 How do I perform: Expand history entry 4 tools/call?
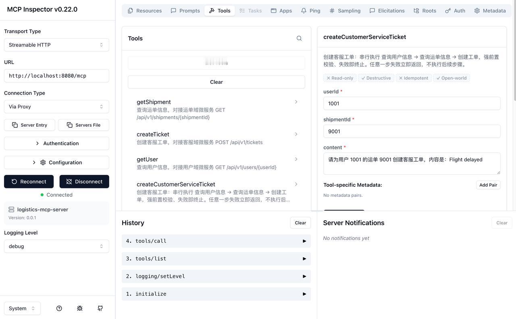tap(216, 241)
